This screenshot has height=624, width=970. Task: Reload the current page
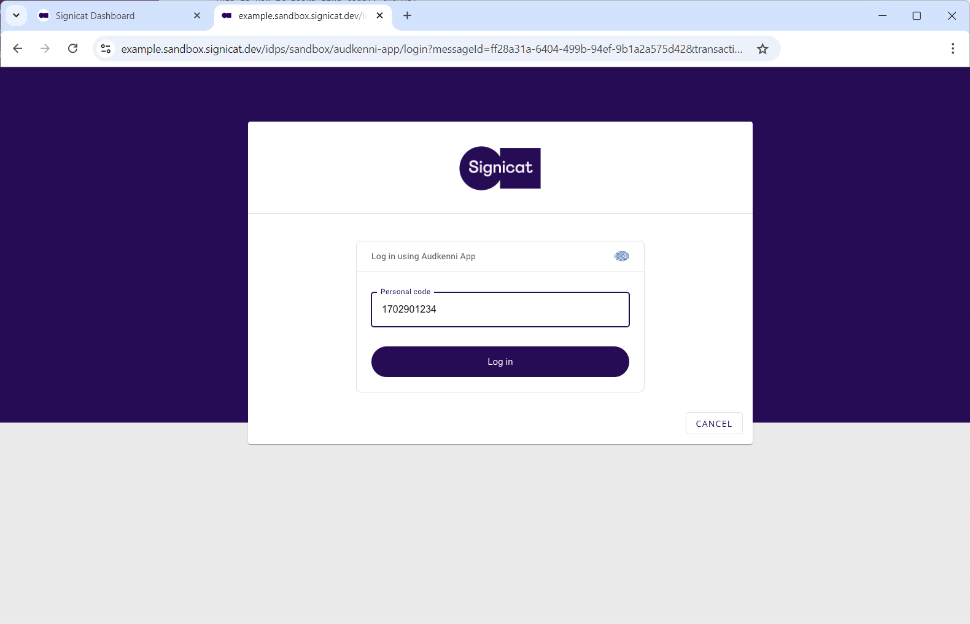pyautogui.click(x=72, y=49)
